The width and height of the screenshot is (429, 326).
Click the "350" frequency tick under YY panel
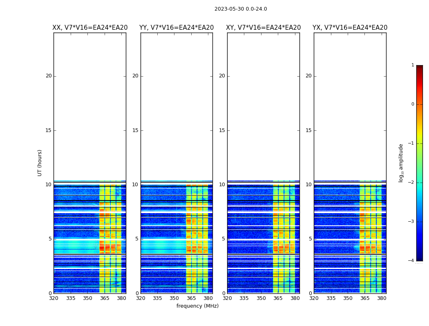[174, 298]
